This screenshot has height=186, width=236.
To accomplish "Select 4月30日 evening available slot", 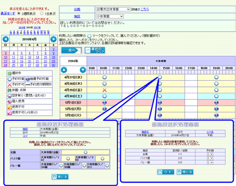I will [216, 96].
